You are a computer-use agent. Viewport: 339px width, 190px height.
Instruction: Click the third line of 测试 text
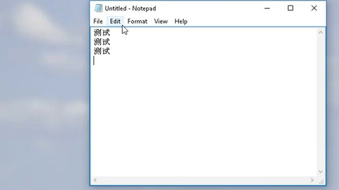102,51
